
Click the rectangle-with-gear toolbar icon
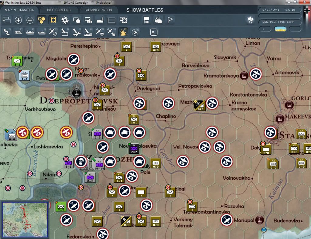[123, 20]
